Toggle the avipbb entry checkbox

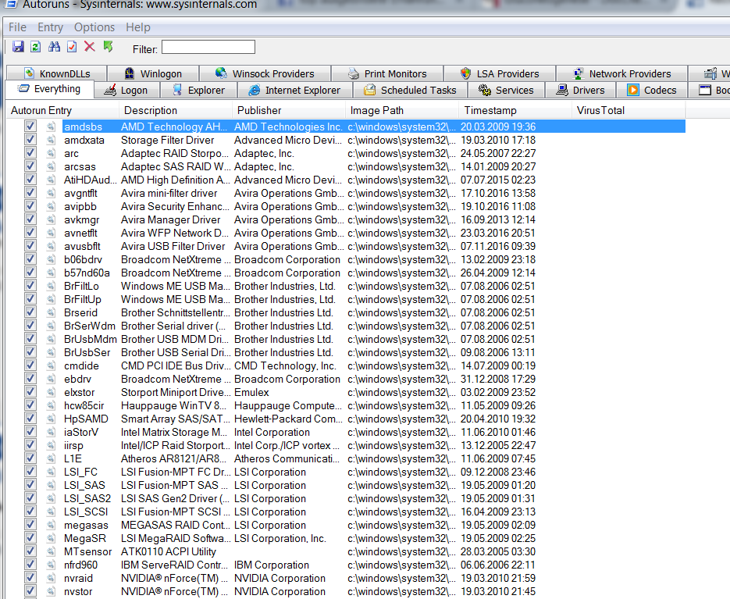coord(30,205)
